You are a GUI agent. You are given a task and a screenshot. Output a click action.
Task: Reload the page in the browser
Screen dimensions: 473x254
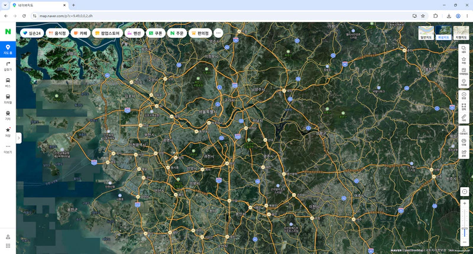tap(24, 16)
